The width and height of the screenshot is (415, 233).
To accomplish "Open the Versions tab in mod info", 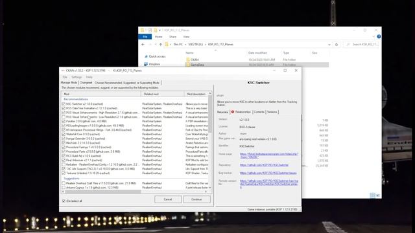I will coord(272,112).
